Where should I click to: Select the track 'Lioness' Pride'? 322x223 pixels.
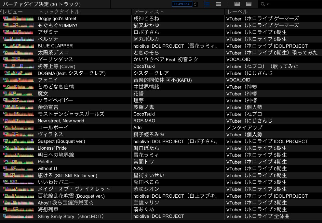(52, 148)
